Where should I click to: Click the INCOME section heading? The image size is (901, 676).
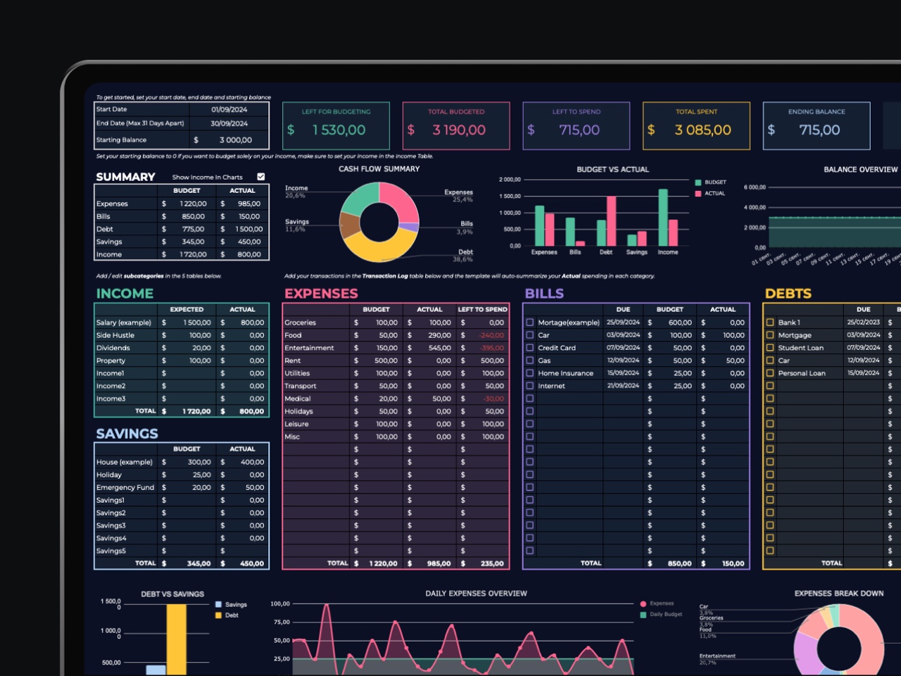coord(125,294)
